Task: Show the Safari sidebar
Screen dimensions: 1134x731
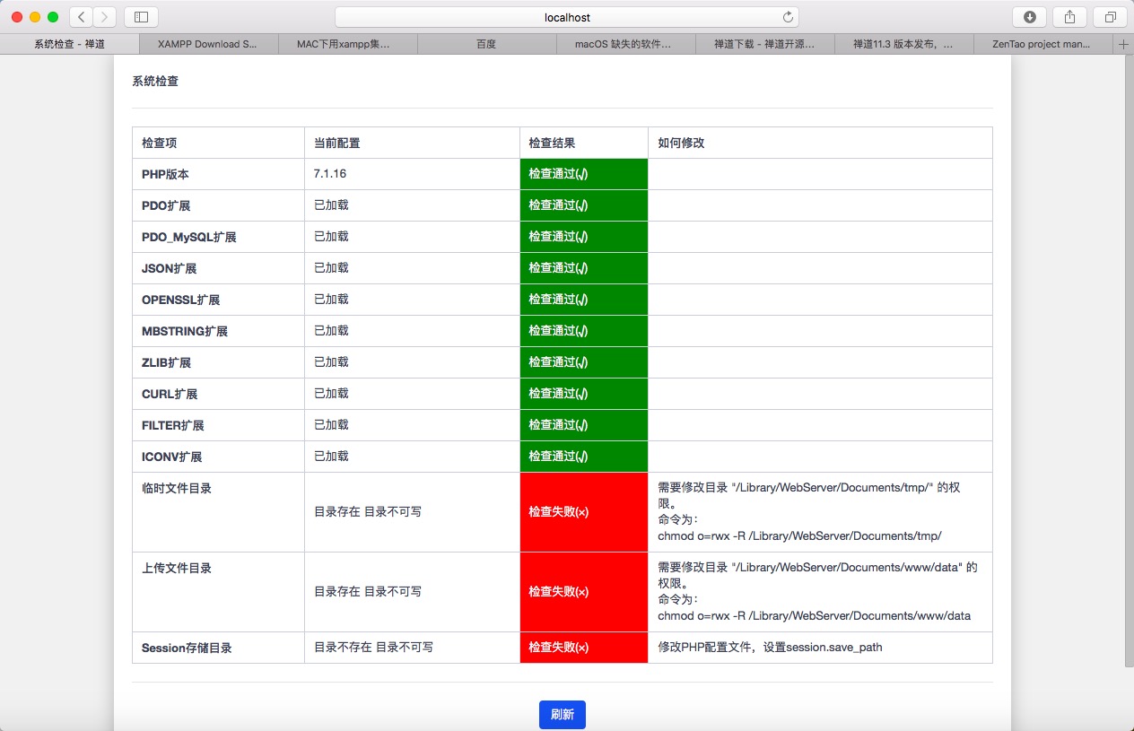Action: click(141, 17)
